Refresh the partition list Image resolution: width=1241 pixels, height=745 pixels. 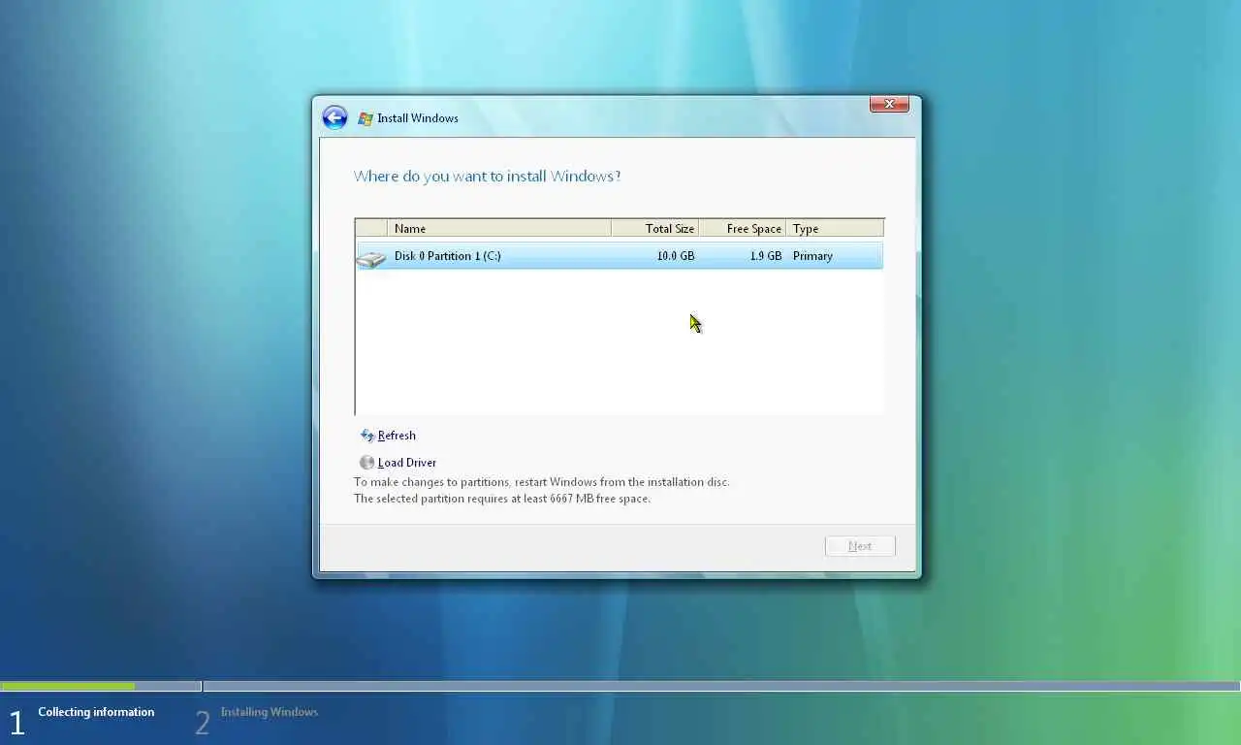coord(397,436)
